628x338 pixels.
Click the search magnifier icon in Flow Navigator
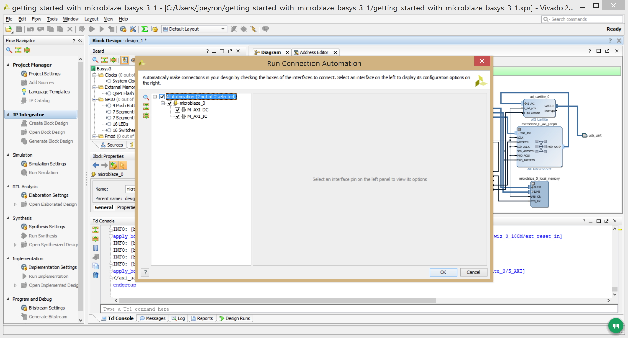pyautogui.click(x=9, y=50)
